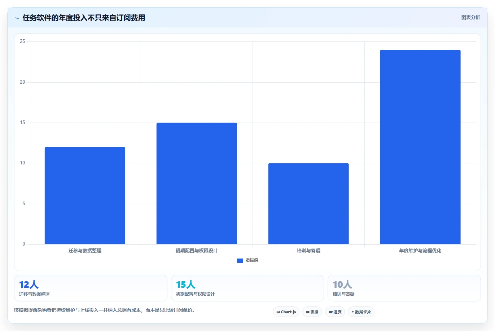Click the 年度维护与流程优化 bar in the chart
The image size is (495, 331).
point(420,147)
